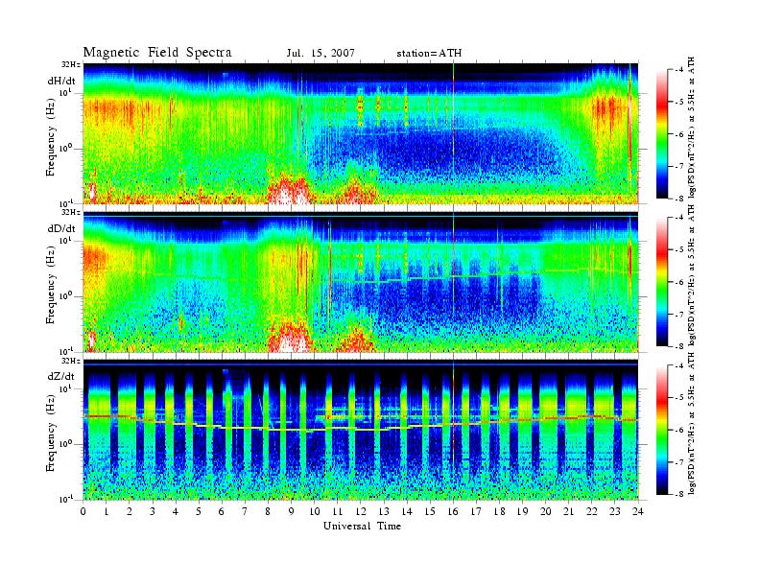
Task: Open the dH/dt spectrogram plot
Action: pyautogui.click(x=361, y=133)
